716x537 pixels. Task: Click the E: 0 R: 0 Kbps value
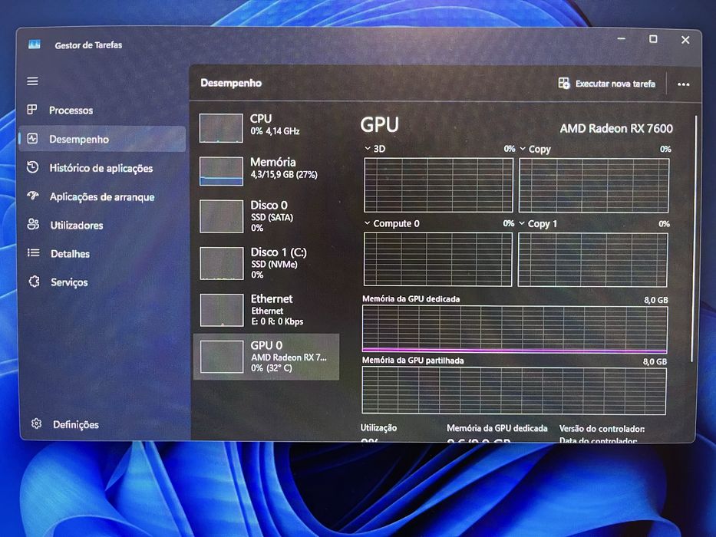[277, 321]
